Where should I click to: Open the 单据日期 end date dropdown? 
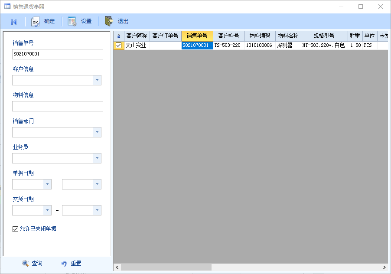(x=97, y=184)
